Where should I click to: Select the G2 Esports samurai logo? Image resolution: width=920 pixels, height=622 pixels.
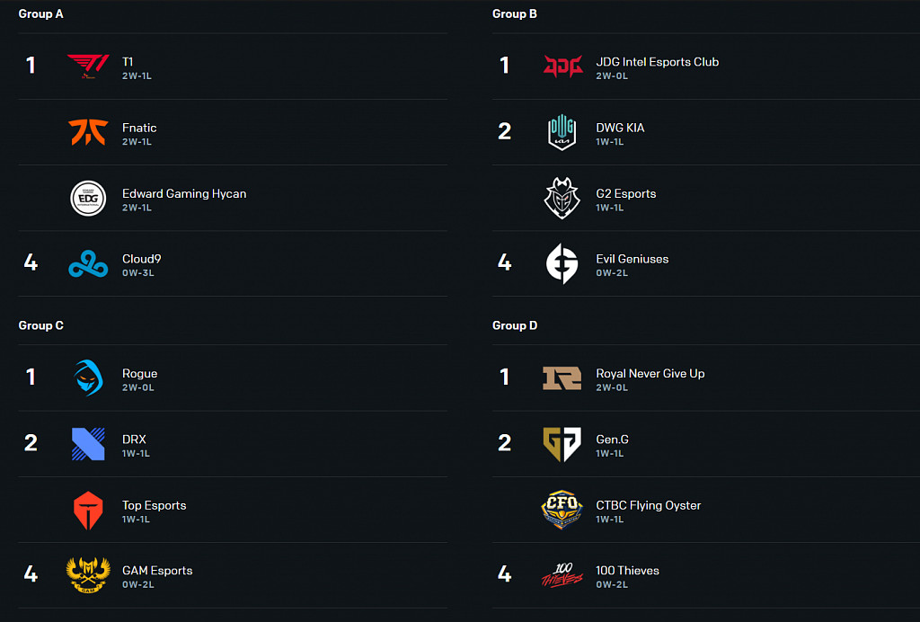click(x=562, y=199)
